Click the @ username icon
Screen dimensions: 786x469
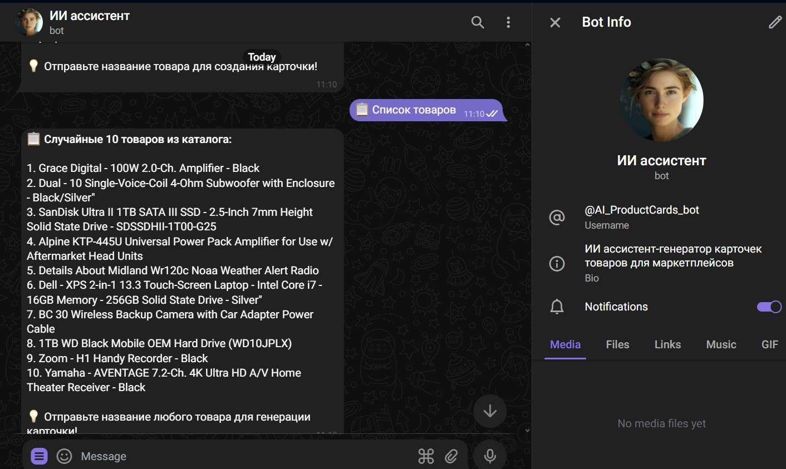click(x=557, y=217)
